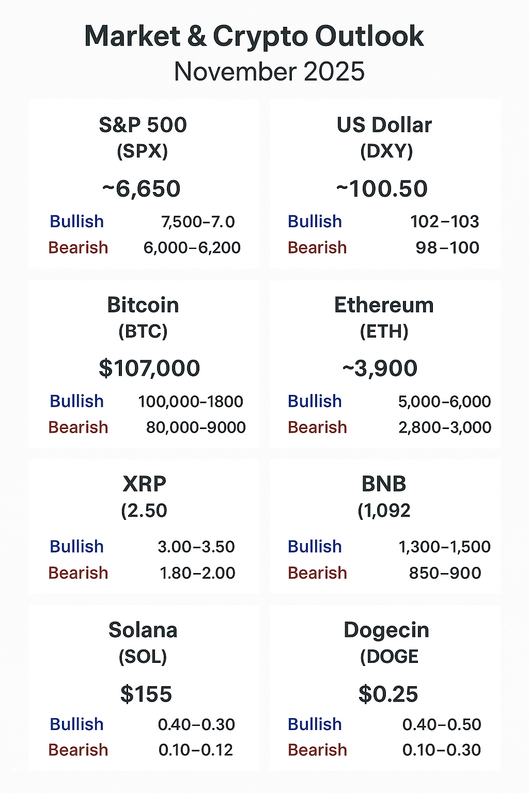Image resolution: width=529 pixels, height=793 pixels.
Task: Click the Market & Crypto Outlook title
Action: (254, 37)
